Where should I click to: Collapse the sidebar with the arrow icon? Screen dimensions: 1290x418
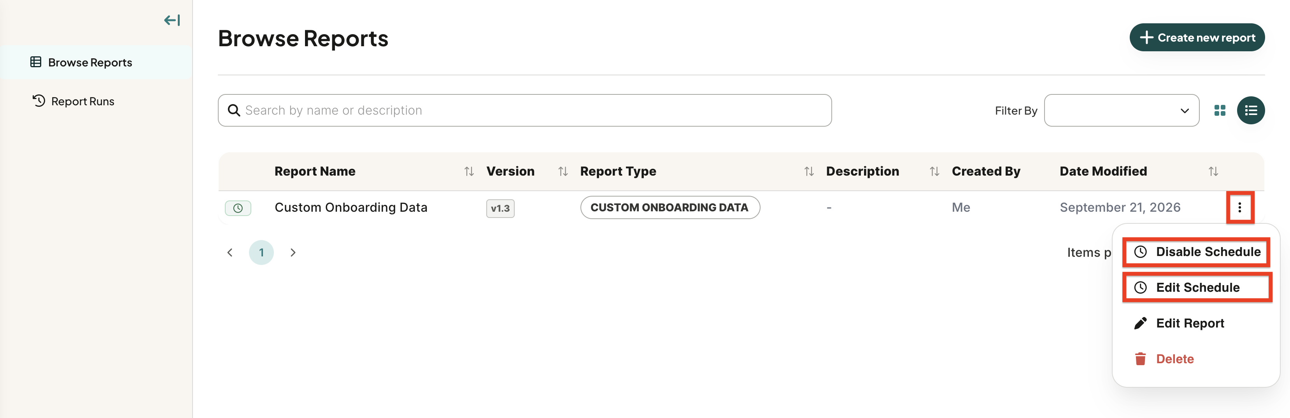coord(172,21)
